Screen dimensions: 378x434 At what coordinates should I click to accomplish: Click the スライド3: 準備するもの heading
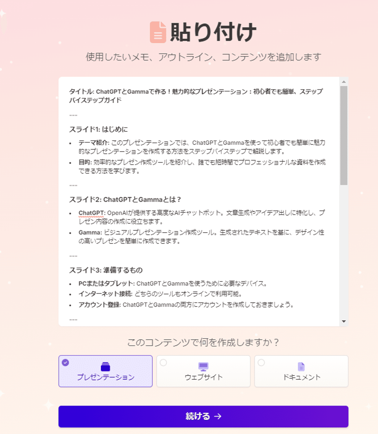106,270
